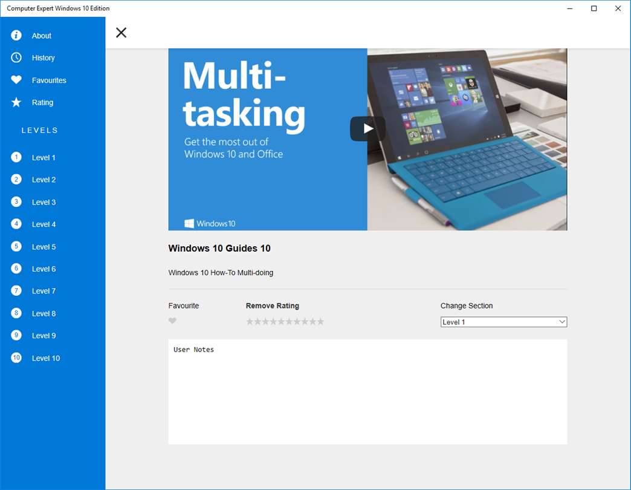Viewport: 631px width, 490px height.
Task: Click the Level 3 number badge
Action: pyautogui.click(x=16, y=201)
